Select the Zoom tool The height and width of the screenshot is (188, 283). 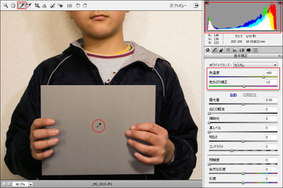point(6,6)
